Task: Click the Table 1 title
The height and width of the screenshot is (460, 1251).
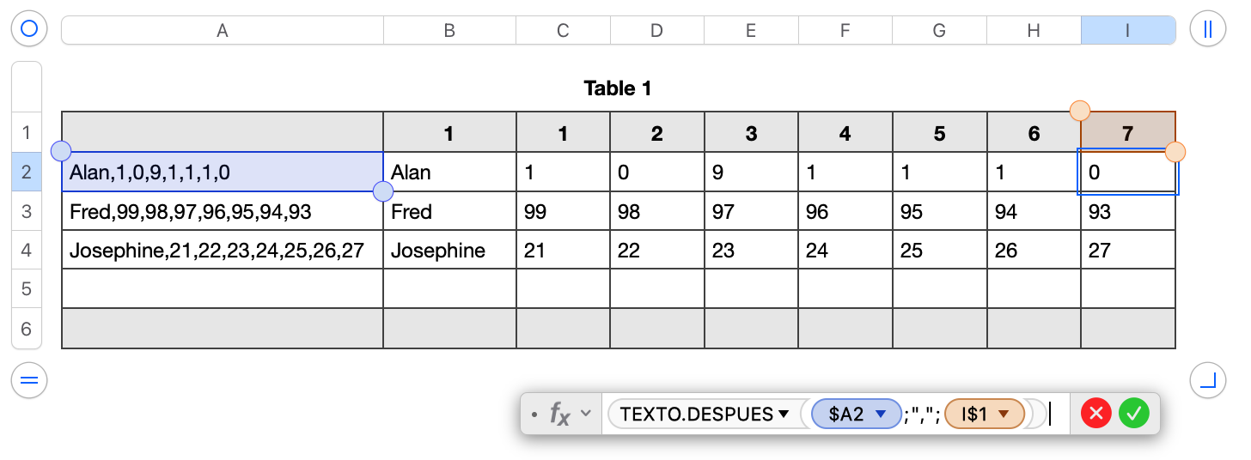Action: [x=618, y=88]
